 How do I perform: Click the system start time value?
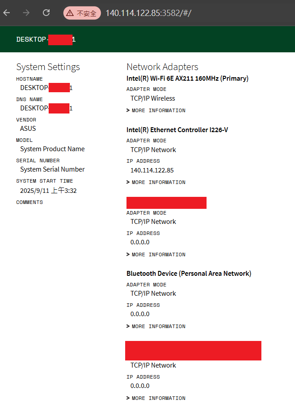(x=48, y=191)
